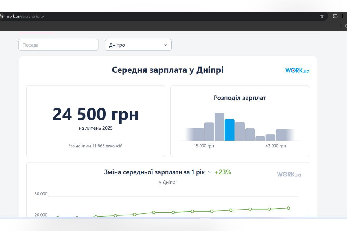Click the last green data point on the line chart
Image resolution: width=347 pixels, height=231 pixels.
click(x=288, y=208)
